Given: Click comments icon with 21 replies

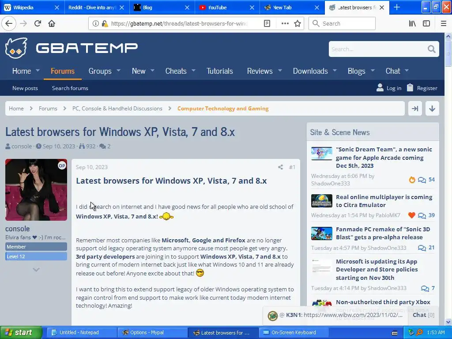Looking at the screenshot, I should coord(422,248).
